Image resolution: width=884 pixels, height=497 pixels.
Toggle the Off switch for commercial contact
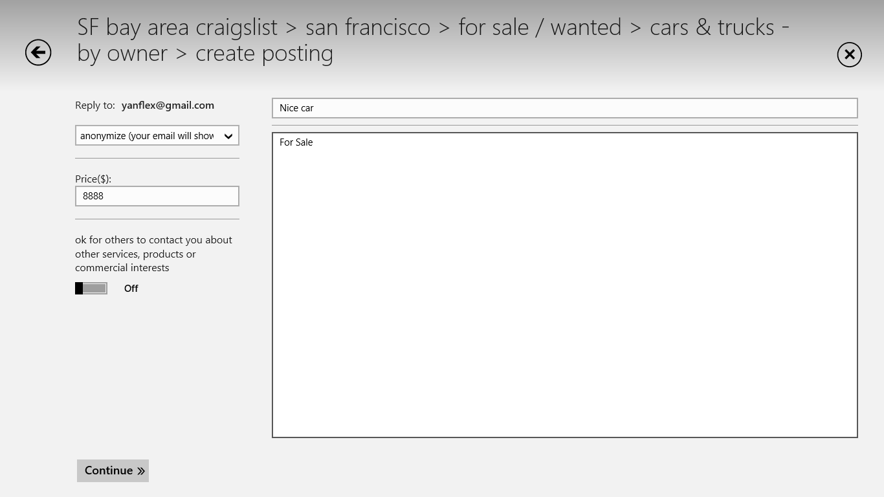(x=91, y=288)
